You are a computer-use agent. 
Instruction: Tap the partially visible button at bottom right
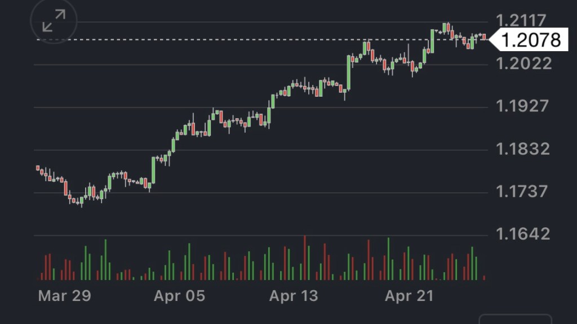pyautogui.click(x=515, y=319)
